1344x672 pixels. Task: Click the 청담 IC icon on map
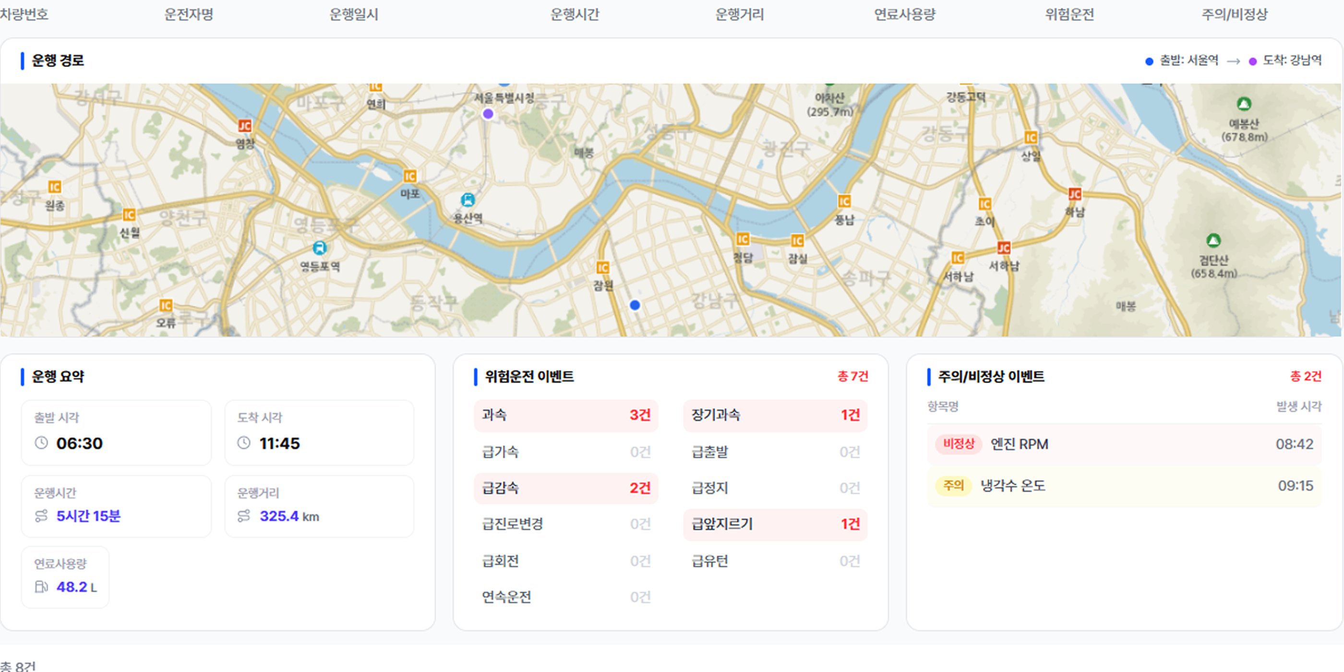pos(743,239)
